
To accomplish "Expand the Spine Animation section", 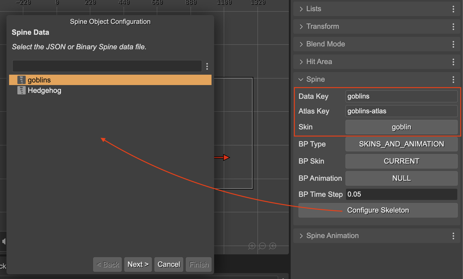I will (x=301, y=235).
